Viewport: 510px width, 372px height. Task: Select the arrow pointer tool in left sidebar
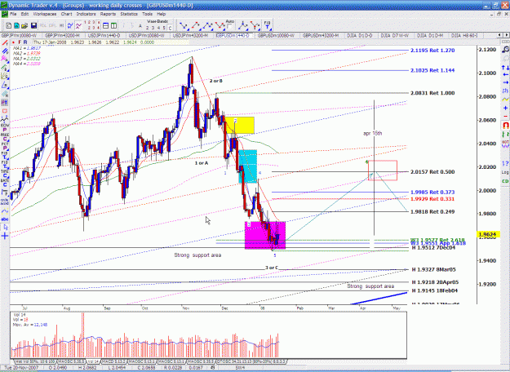pyautogui.click(x=5, y=227)
